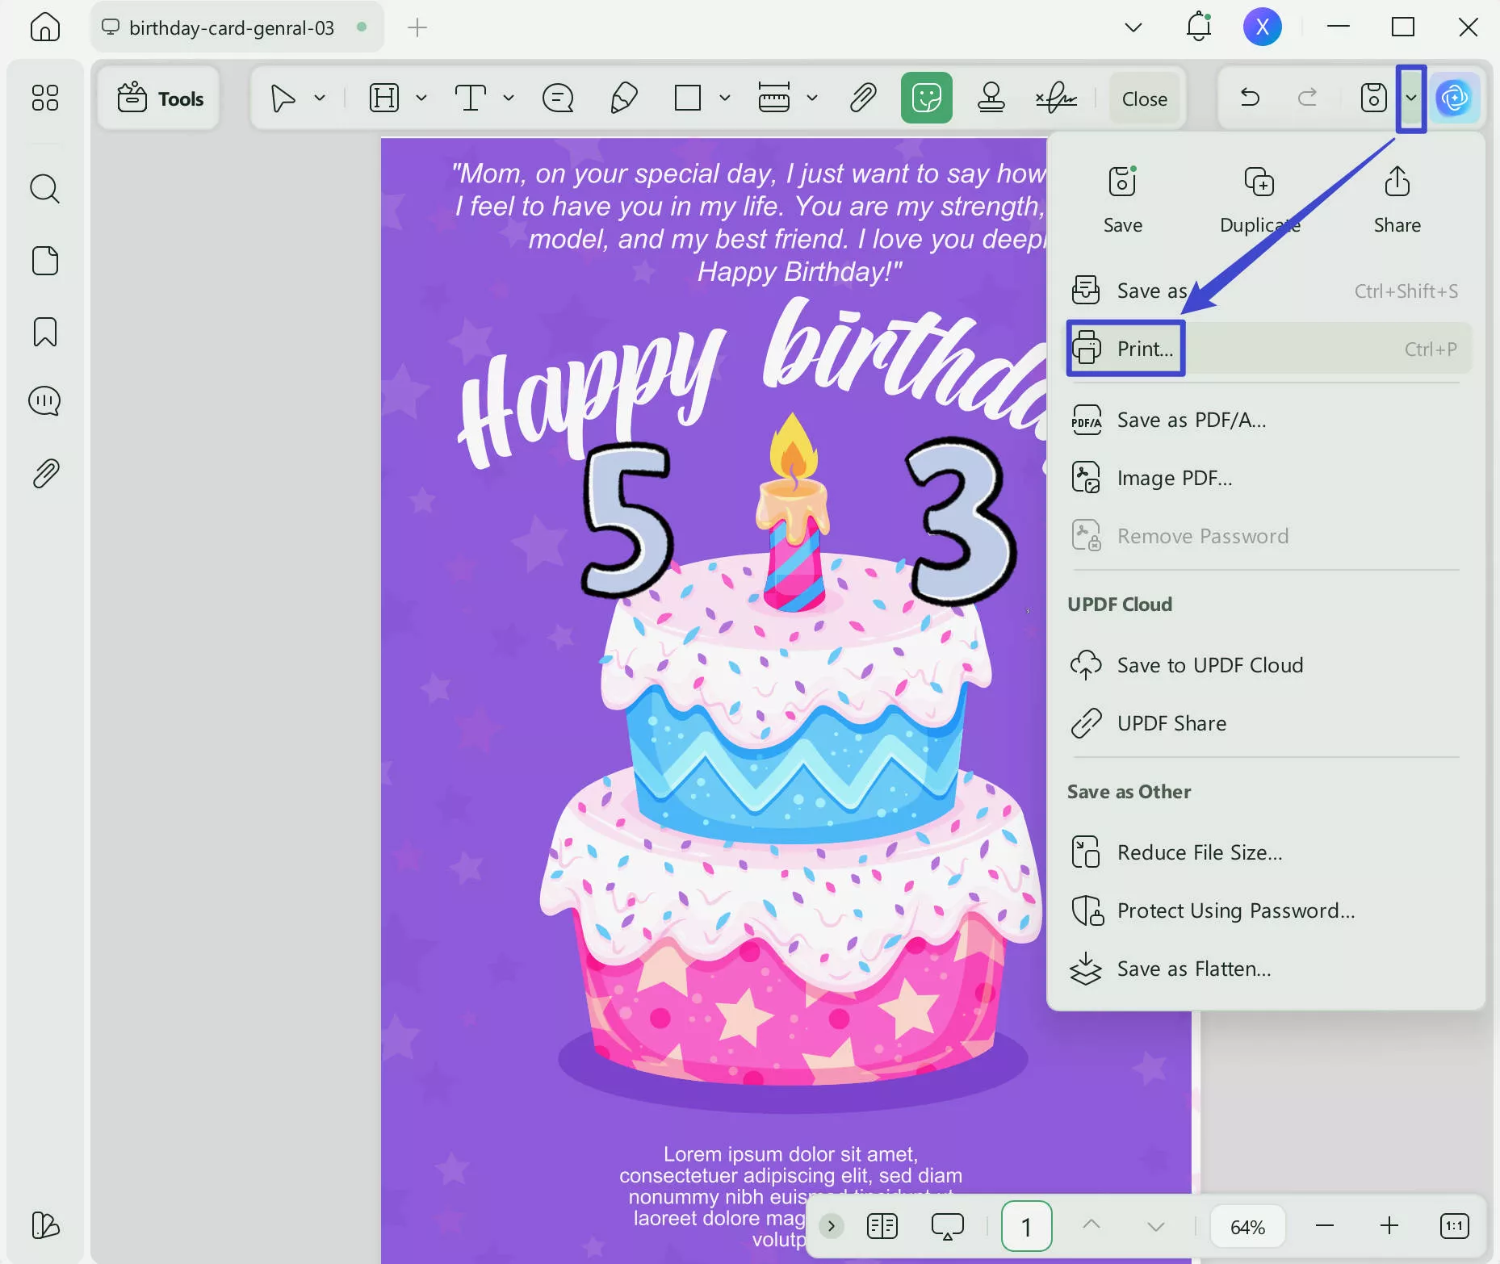Switch to two-page view mode
The image size is (1500, 1264).
tap(882, 1225)
